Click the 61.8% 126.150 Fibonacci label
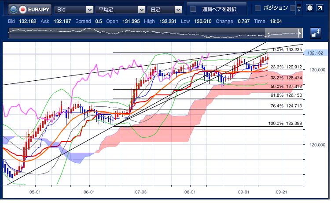Image resolution: width=331 pixels, height=203 pixels. click(286, 95)
